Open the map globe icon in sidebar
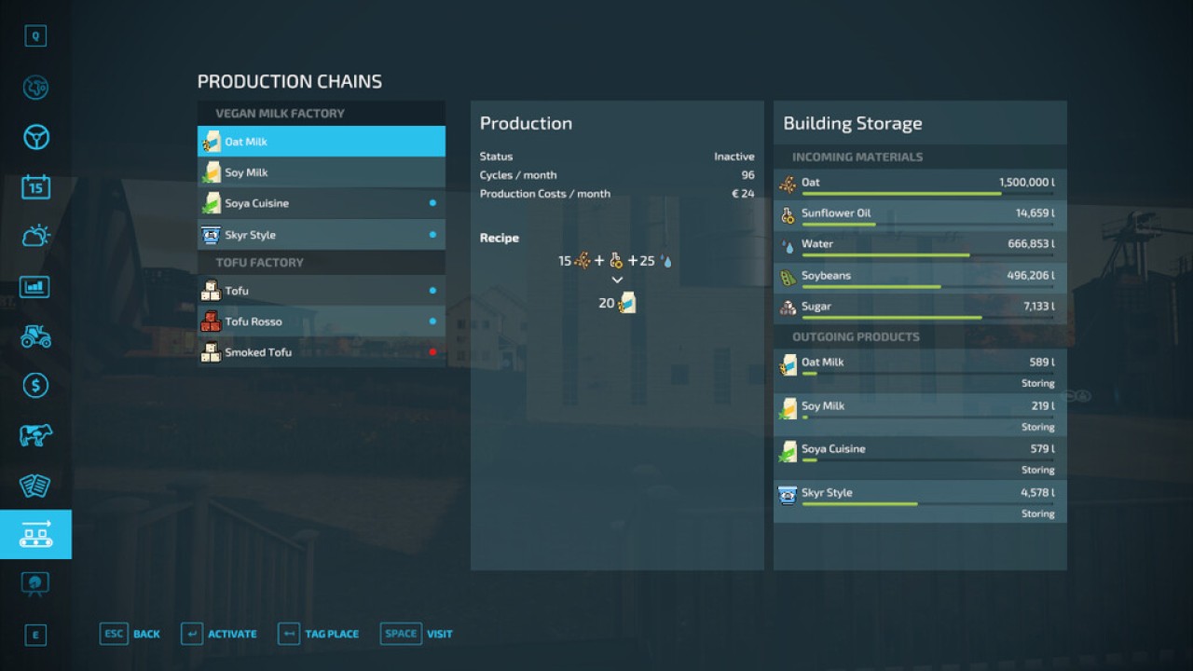 (35, 88)
